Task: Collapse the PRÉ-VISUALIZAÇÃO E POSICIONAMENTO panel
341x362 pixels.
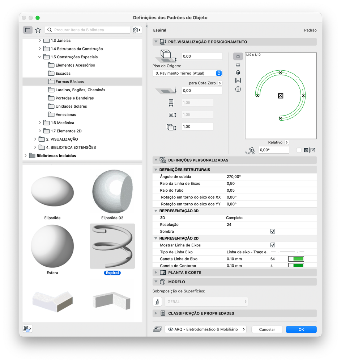Action: 156,42
